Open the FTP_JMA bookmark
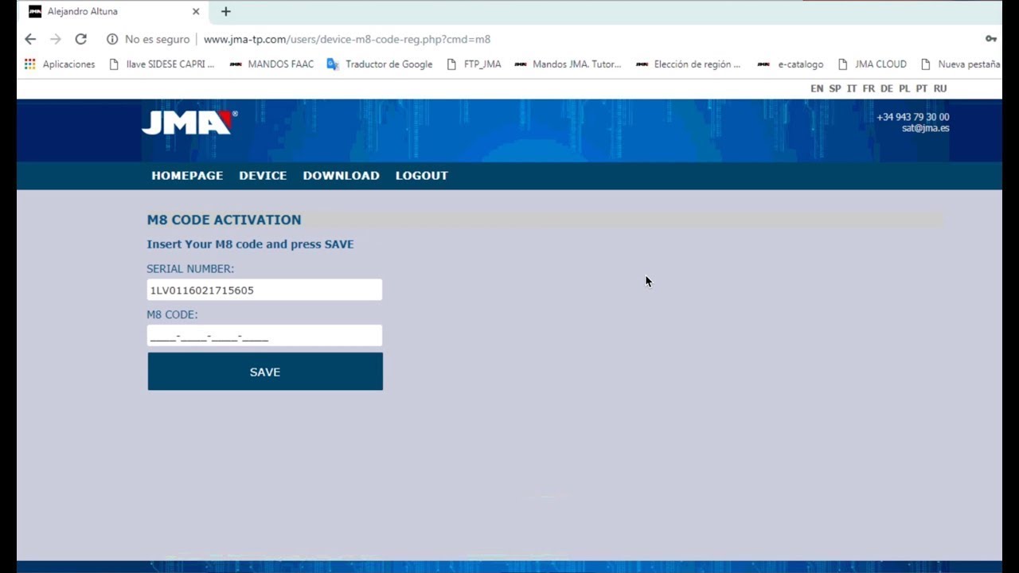The height and width of the screenshot is (573, 1019). click(x=474, y=64)
